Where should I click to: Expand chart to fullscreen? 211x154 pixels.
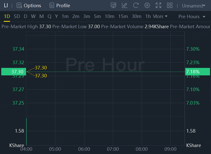(158, 5)
